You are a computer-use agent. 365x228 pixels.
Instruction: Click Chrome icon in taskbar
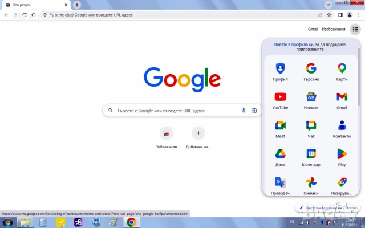pos(131,222)
